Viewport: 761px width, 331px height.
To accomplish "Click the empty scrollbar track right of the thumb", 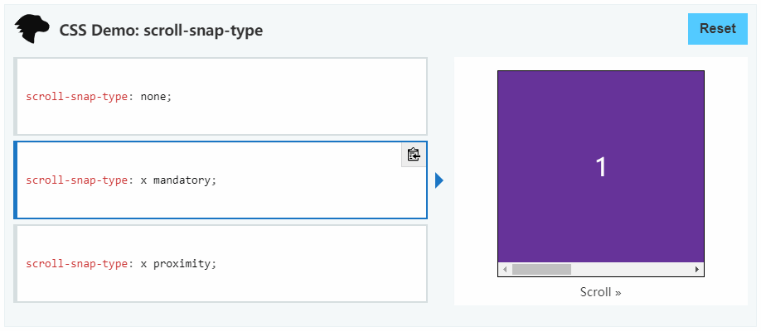I will tap(631, 270).
